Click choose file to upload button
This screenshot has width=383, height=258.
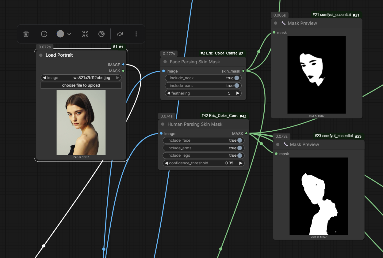81,85
